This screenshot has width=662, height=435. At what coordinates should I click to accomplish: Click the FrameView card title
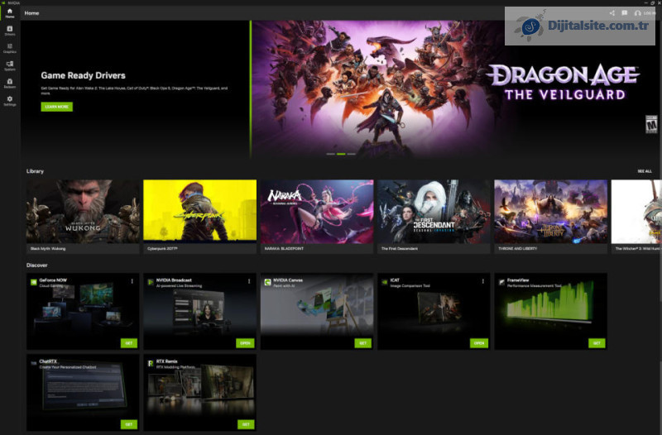click(x=518, y=280)
